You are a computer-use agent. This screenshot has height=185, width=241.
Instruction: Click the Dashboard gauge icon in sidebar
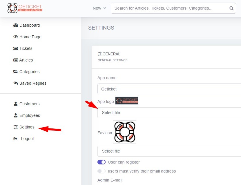click(x=16, y=25)
